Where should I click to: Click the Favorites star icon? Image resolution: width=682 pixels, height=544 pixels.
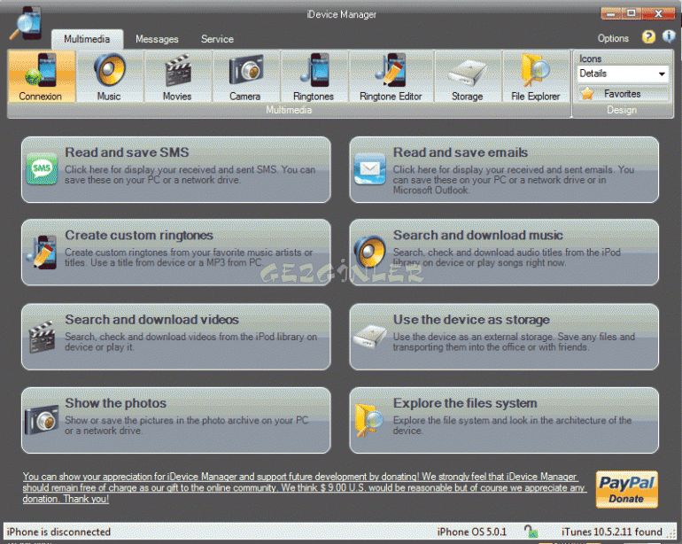pos(587,93)
